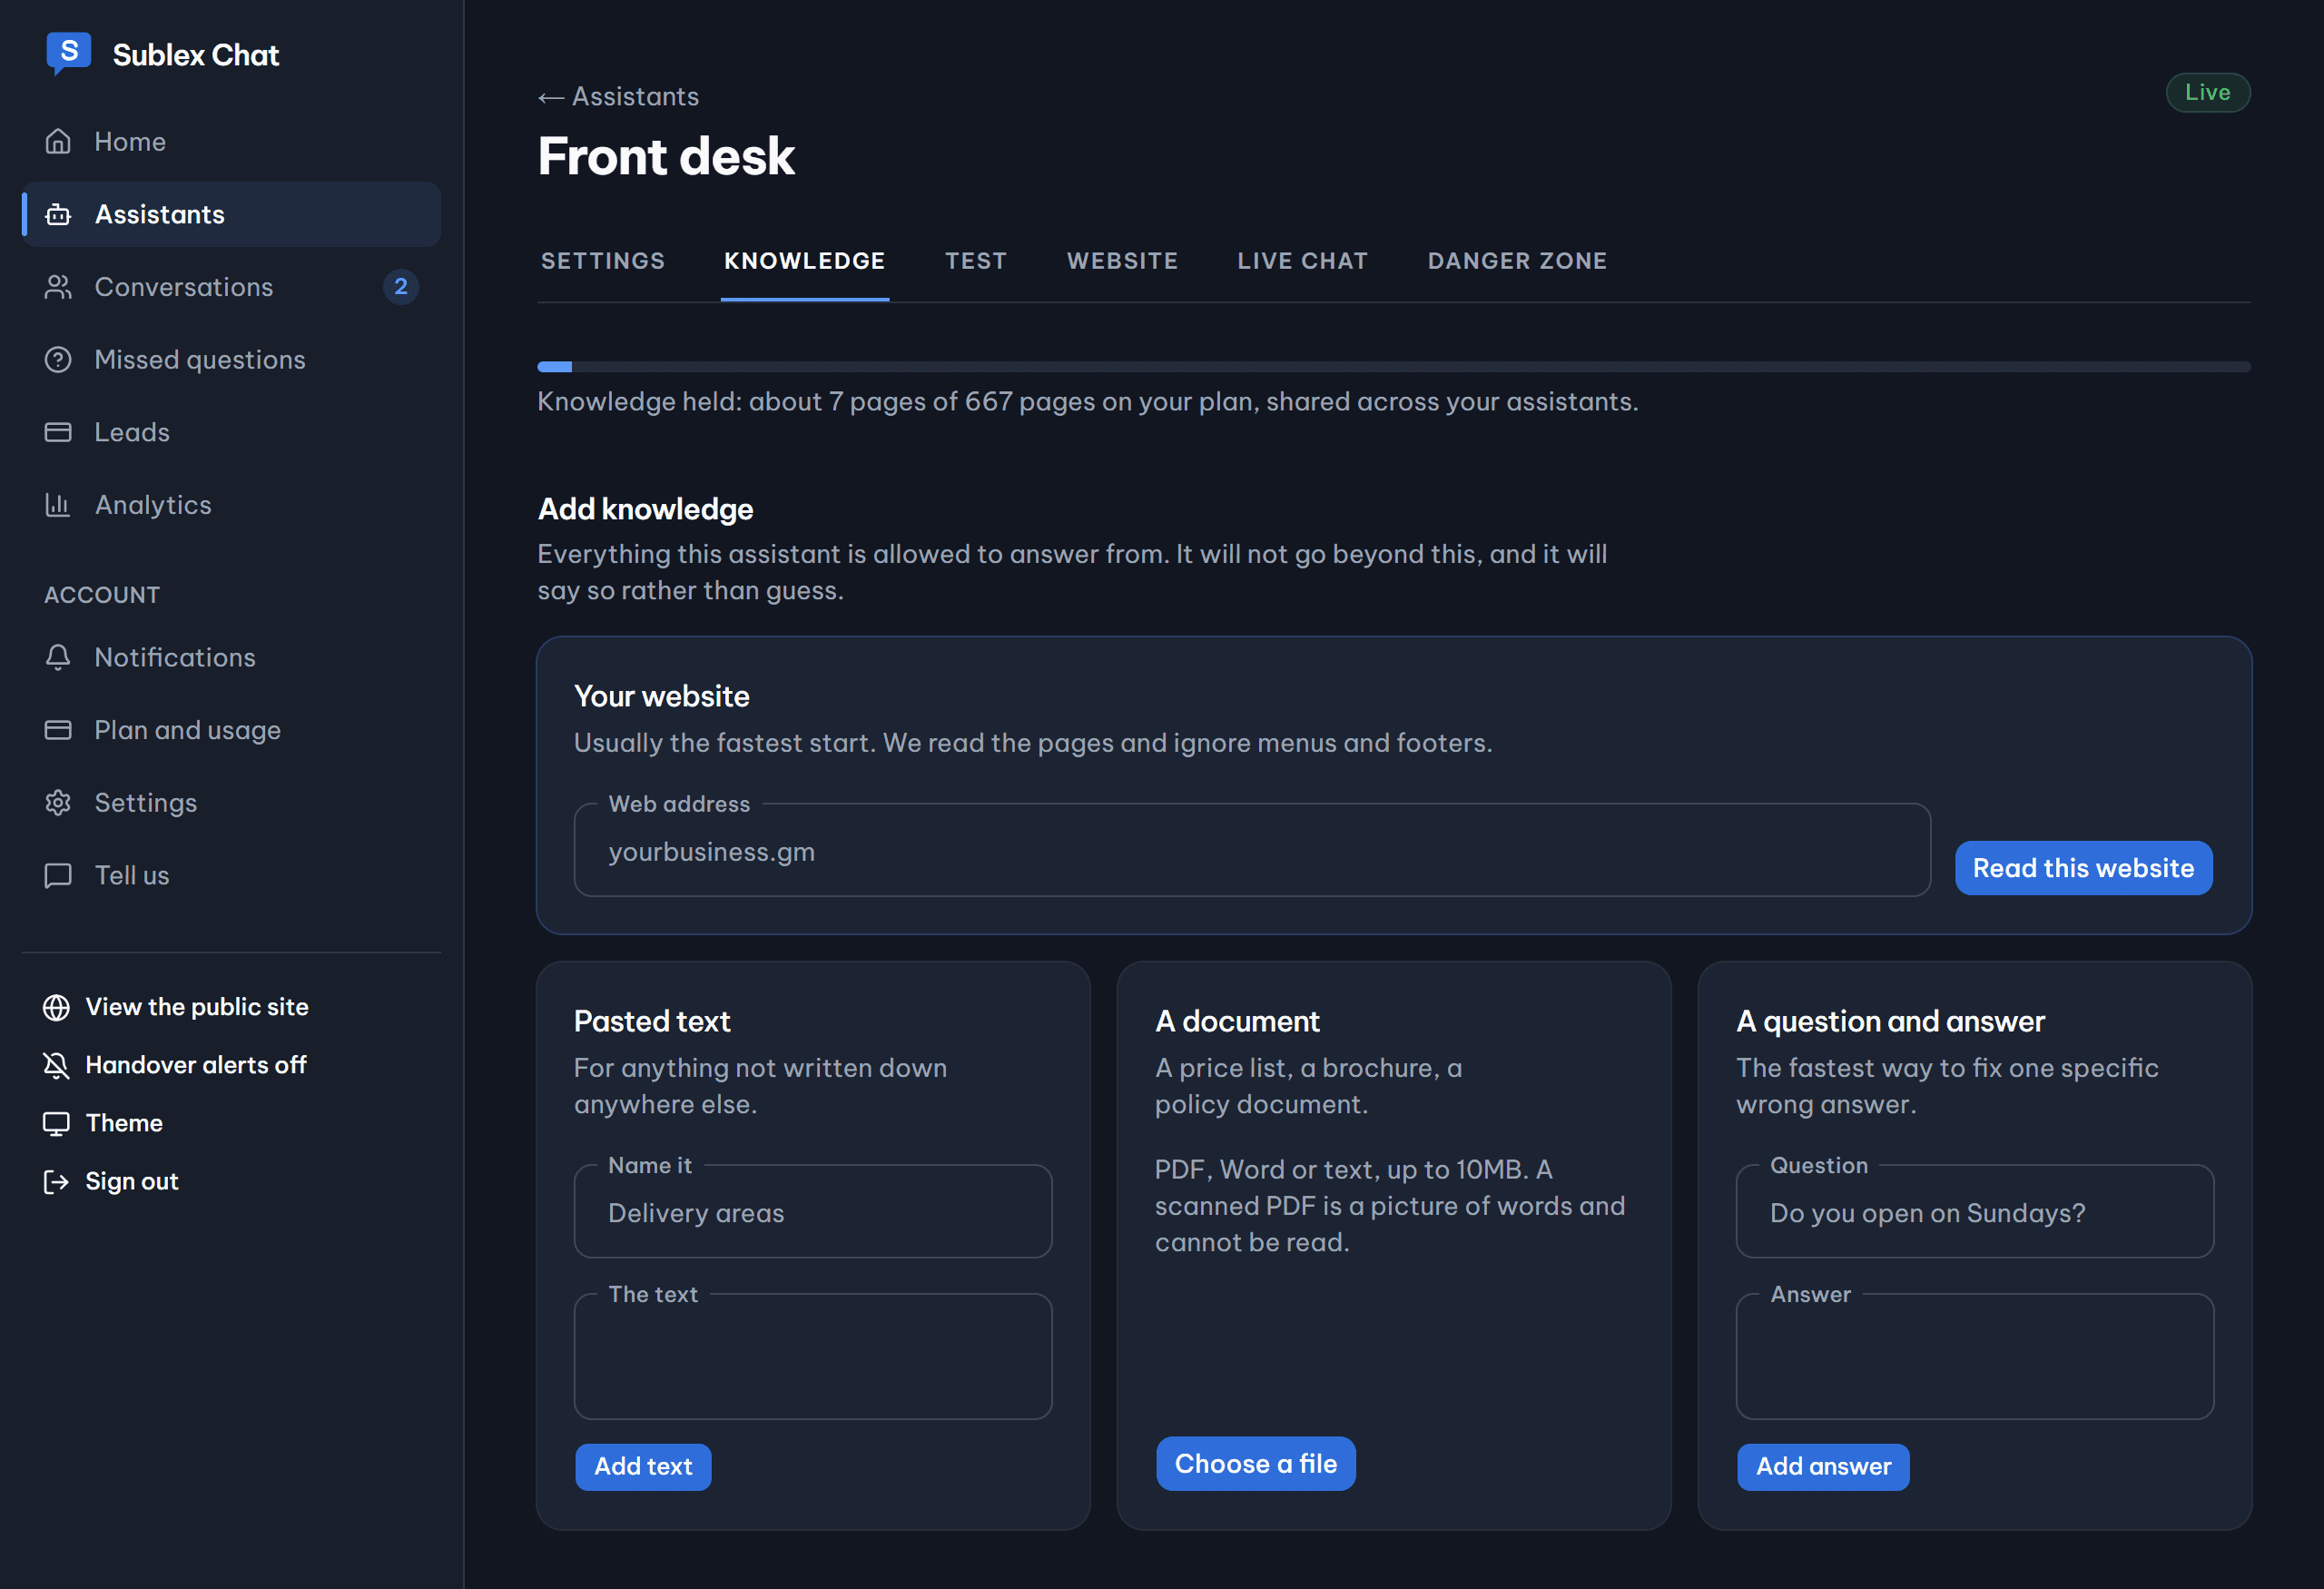Click the Conversations unread badge showing 2
The image size is (2324, 1589).
(x=401, y=287)
